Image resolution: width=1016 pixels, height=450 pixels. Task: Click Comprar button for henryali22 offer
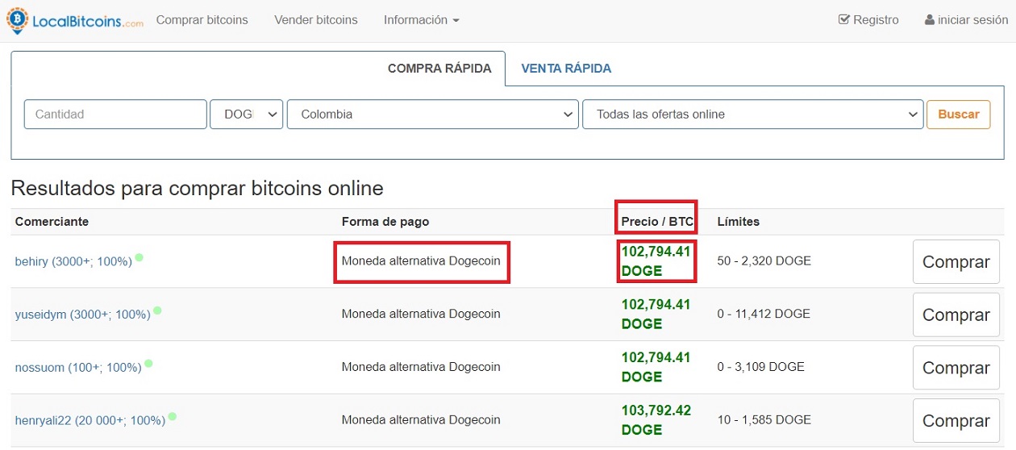(x=956, y=420)
